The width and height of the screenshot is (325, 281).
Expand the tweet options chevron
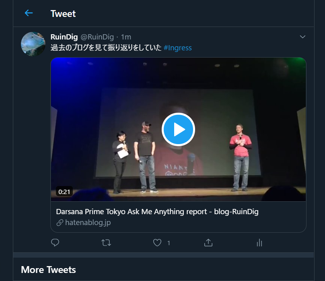302,37
